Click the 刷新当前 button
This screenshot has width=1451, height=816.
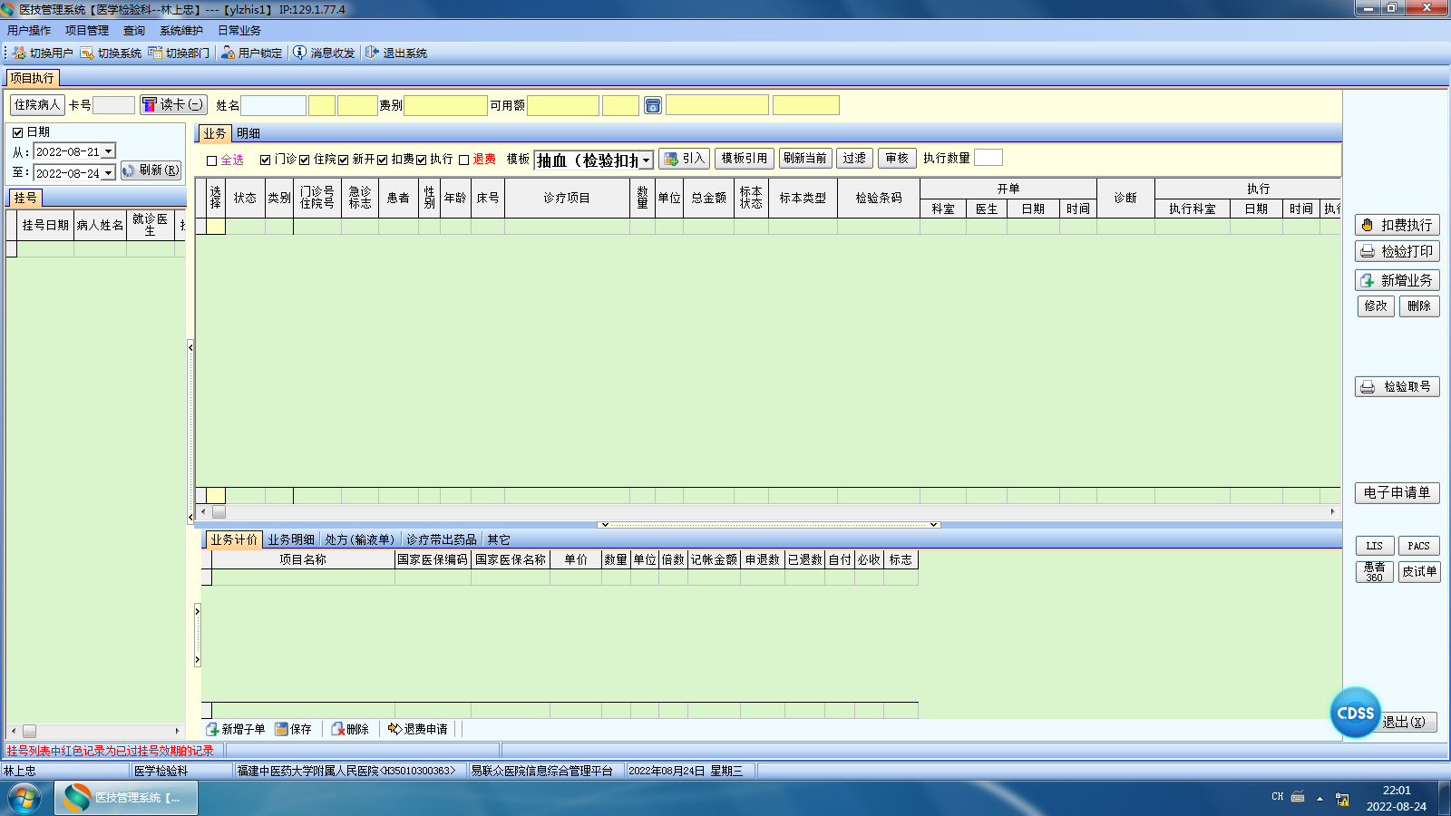pos(805,159)
